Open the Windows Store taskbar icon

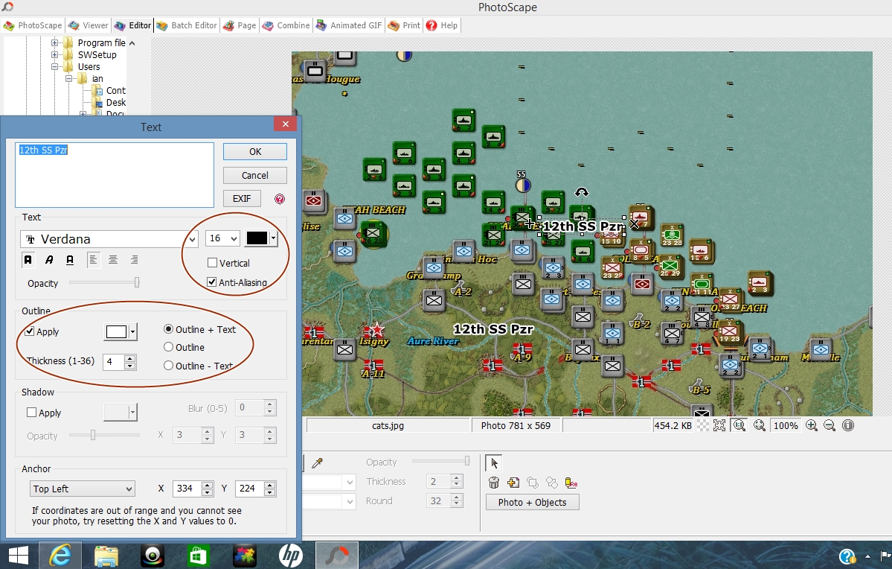point(198,556)
